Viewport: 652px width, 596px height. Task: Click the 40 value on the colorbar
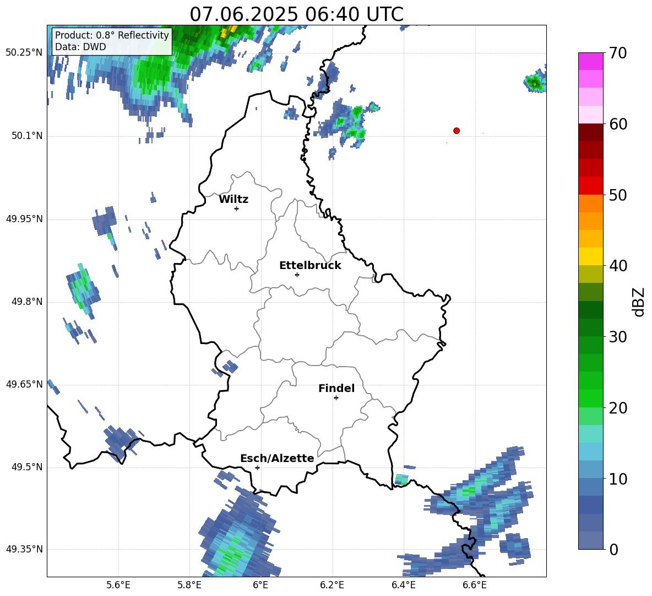pyautogui.click(x=618, y=266)
